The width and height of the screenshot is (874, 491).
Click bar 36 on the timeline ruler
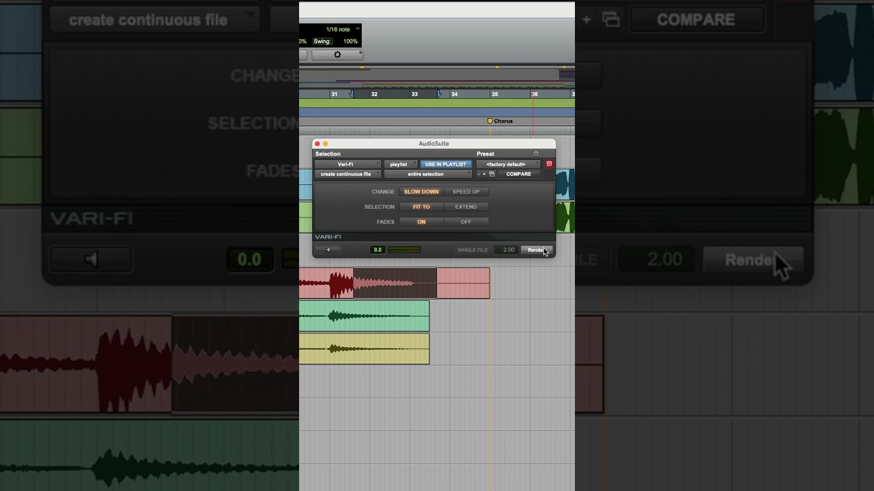click(x=535, y=94)
